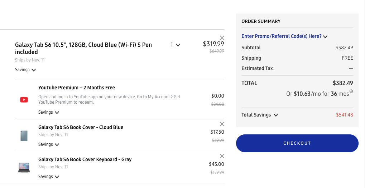Remove the Galaxy Tab S6 from cart
Image resolution: width=365 pixels, height=188 pixels.
[x=222, y=38]
